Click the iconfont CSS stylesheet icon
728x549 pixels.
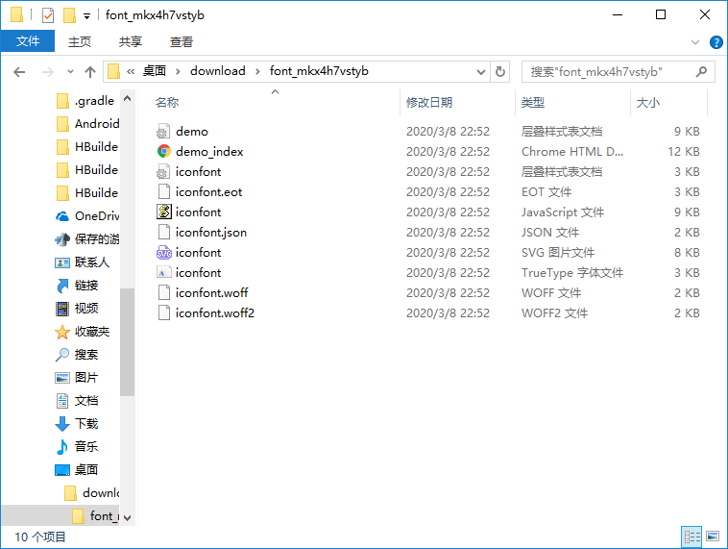point(163,172)
